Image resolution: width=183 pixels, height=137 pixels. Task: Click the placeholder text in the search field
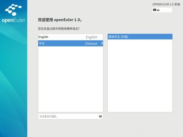[x=48, y=117]
